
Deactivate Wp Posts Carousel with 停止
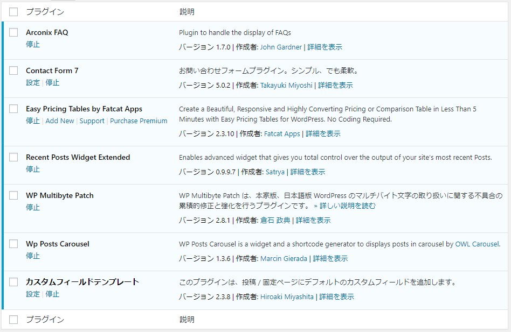[33, 256]
